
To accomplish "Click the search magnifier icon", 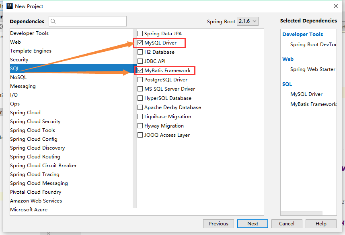I will (x=53, y=21).
